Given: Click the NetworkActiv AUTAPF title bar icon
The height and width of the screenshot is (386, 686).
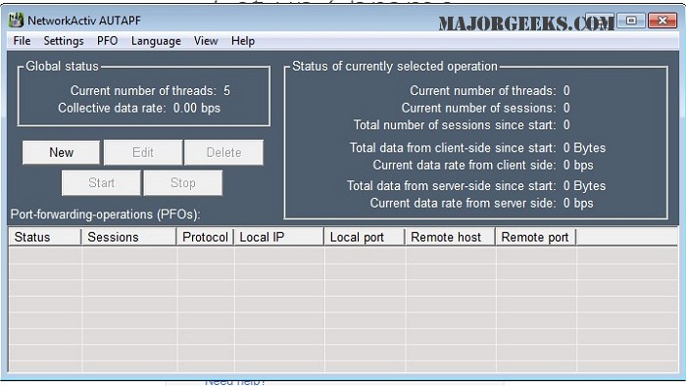Looking at the screenshot, I should (16, 21).
